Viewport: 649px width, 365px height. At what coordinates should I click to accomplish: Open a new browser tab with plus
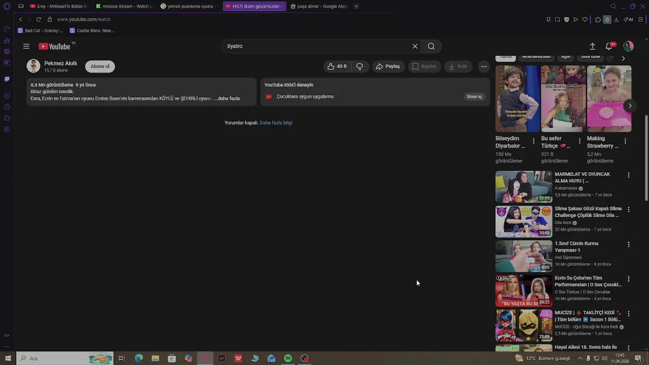pyautogui.click(x=356, y=6)
